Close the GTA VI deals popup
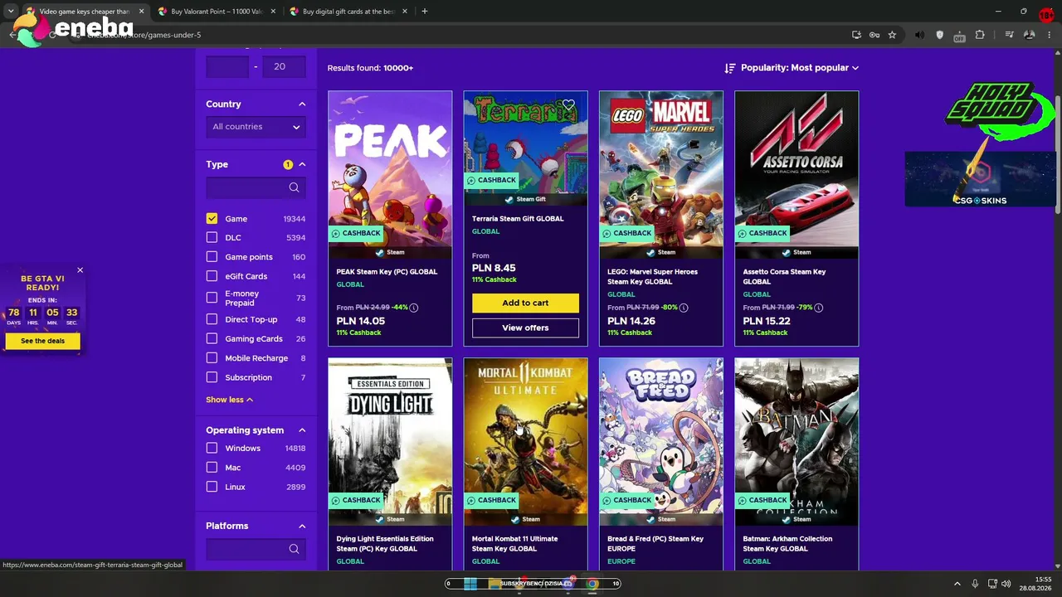Screen dimensions: 1062x597 pos(80,270)
